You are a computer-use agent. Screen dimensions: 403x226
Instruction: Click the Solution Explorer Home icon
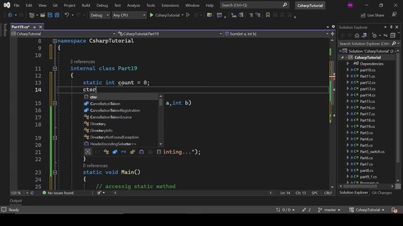[357, 35]
